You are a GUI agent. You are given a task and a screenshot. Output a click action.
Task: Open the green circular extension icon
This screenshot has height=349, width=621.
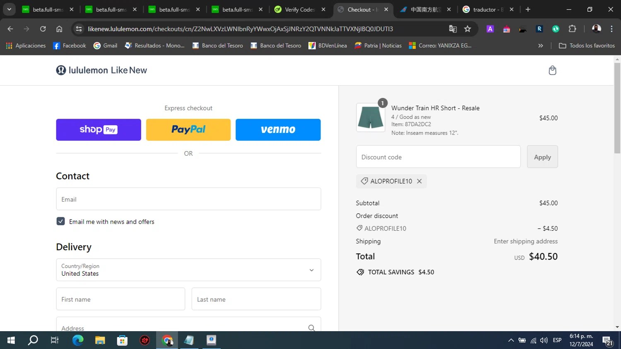(556, 29)
